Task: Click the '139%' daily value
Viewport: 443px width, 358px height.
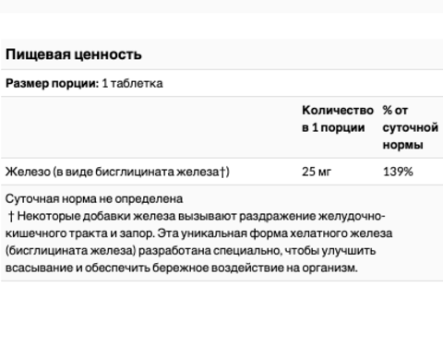Action: (398, 172)
